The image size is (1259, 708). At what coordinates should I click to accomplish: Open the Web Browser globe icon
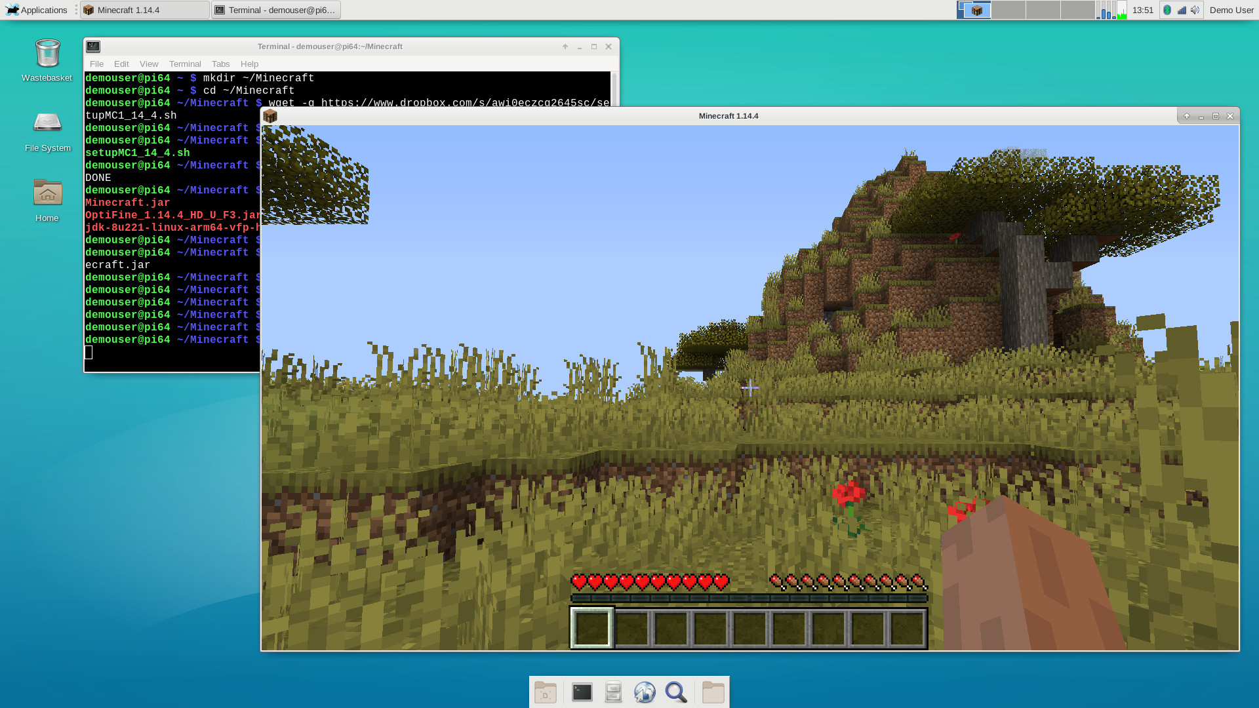pos(645,692)
